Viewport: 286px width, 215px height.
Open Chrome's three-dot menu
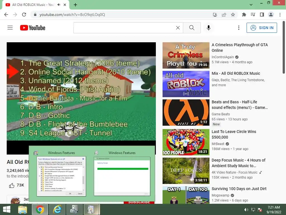(280, 15)
